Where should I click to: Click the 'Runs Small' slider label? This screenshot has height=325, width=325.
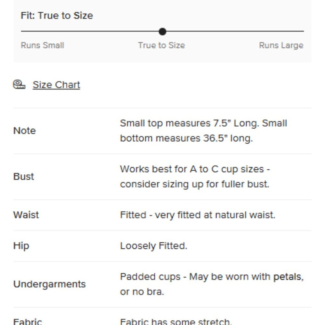tap(42, 45)
